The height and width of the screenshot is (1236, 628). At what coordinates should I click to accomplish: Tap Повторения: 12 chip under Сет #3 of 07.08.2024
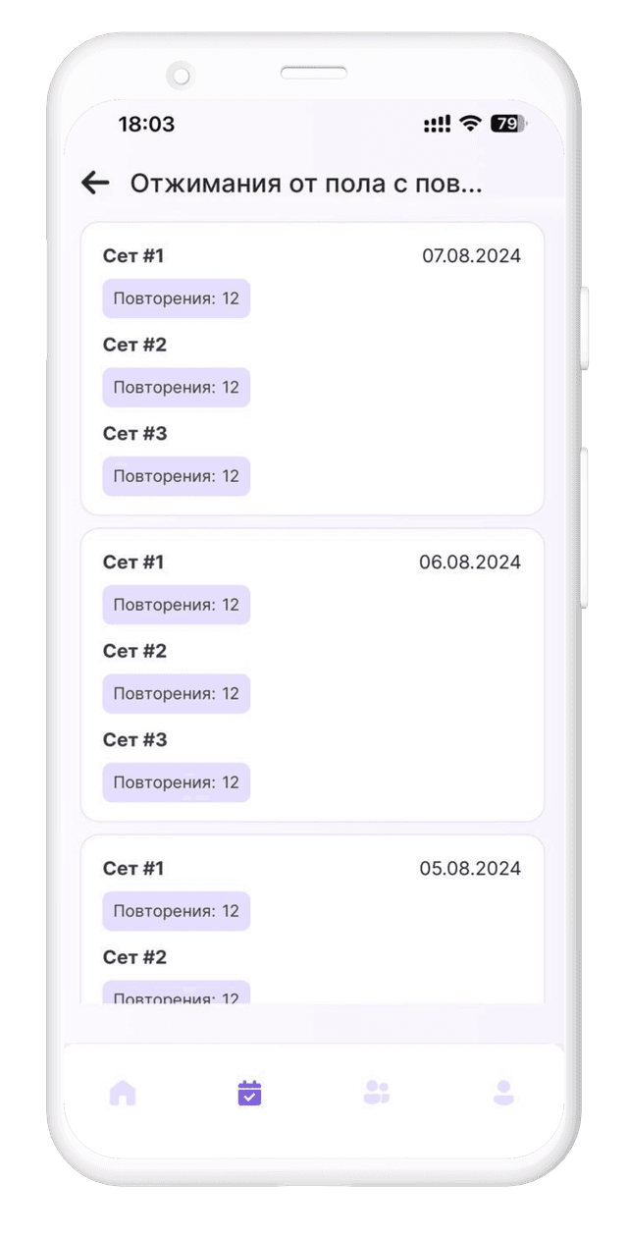coord(177,476)
